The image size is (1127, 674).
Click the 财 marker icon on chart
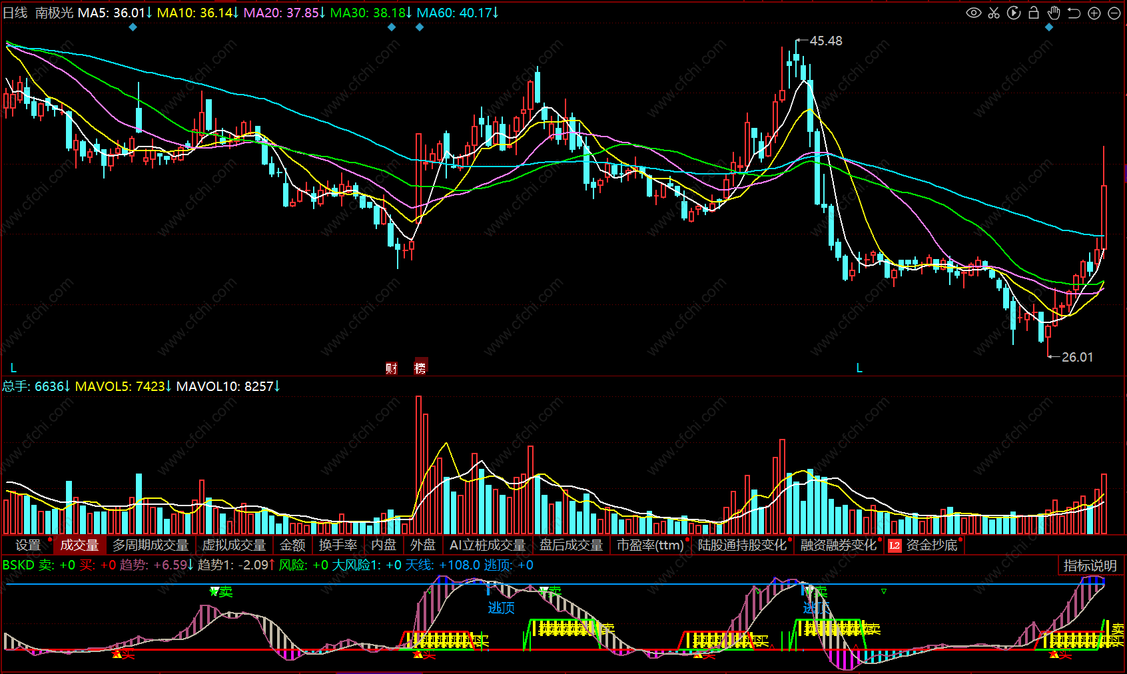(x=392, y=368)
